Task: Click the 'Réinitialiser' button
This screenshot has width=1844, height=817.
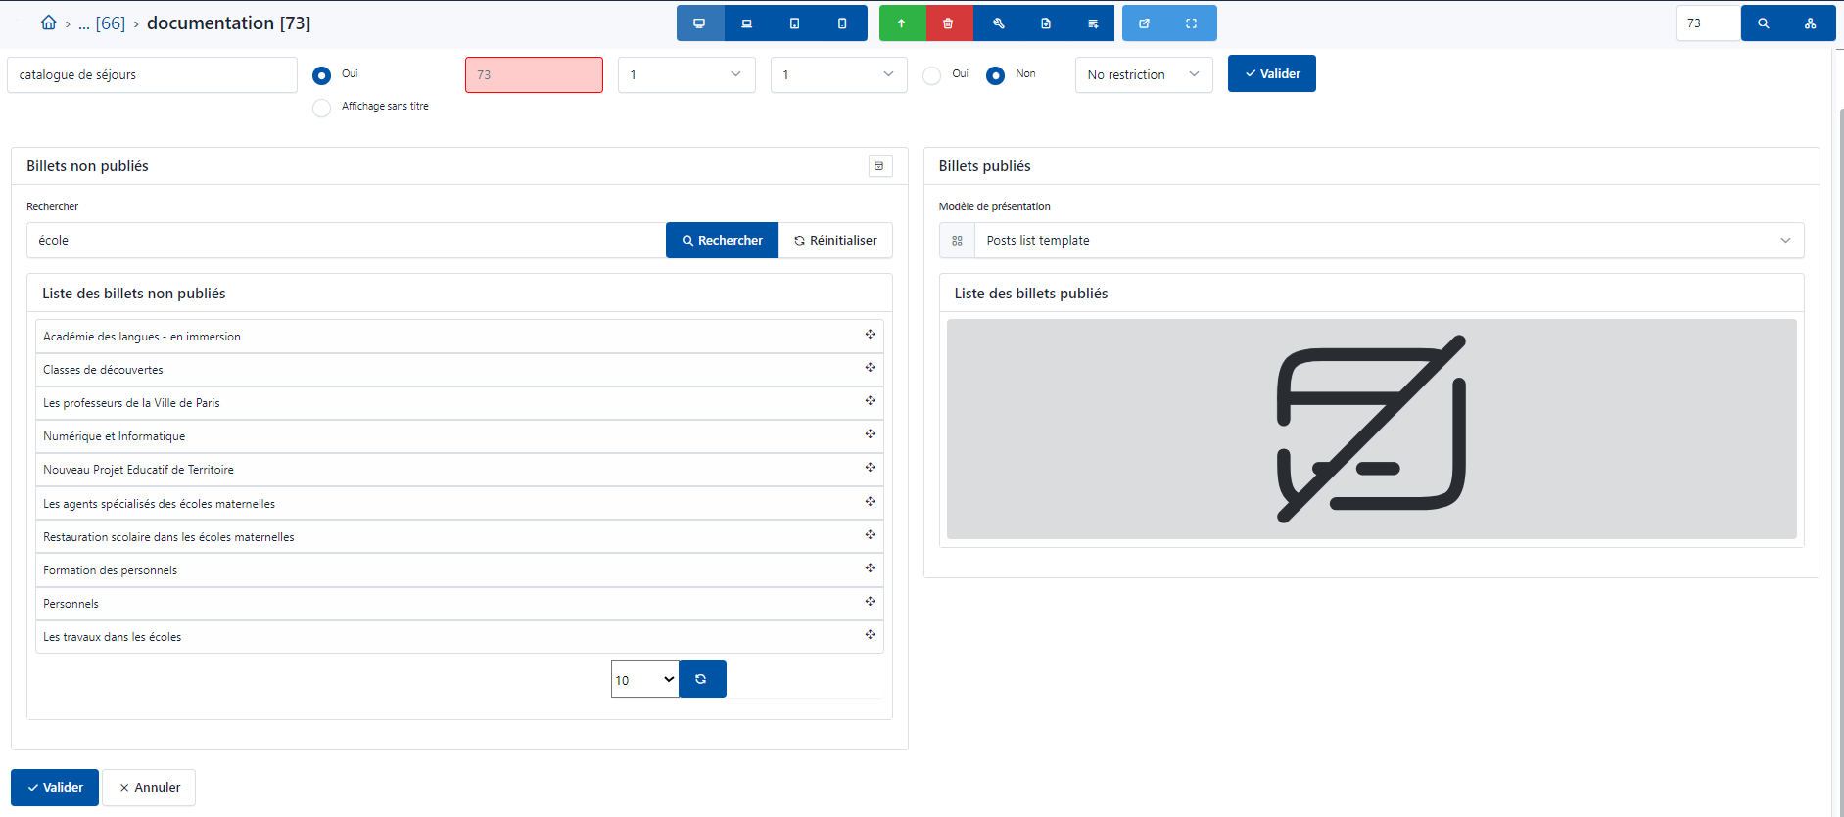Action: click(x=835, y=241)
